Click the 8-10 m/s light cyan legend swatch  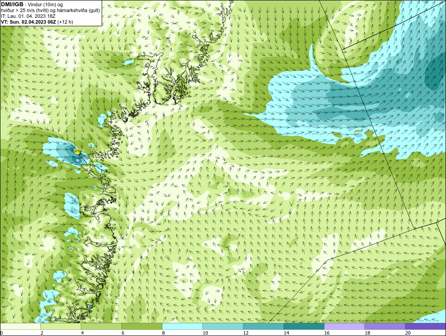point(182,326)
